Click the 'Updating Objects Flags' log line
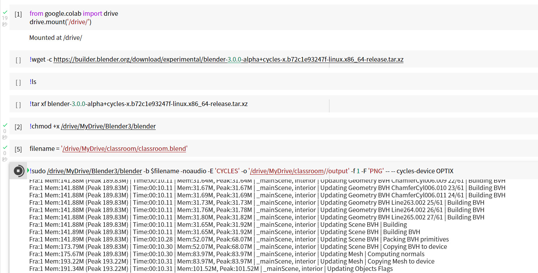 pos(211,269)
